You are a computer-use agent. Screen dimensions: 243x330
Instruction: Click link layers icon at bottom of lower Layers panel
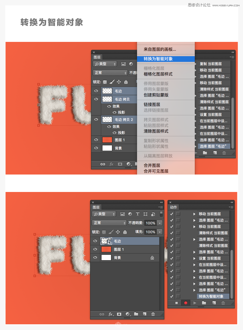102,314
